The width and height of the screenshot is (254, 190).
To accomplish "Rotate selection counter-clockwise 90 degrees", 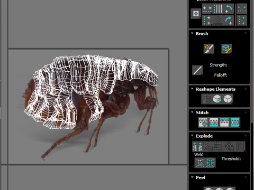I will pyautogui.click(x=229, y=9).
